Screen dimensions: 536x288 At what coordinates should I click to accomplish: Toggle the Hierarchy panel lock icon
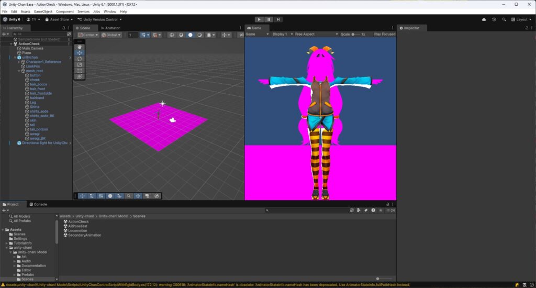[x=63, y=28]
